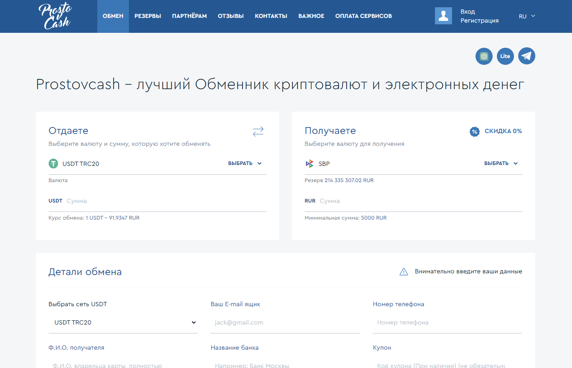572x368 pixels.
Task: Click the Детали обмена heading
Action: point(85,272)
